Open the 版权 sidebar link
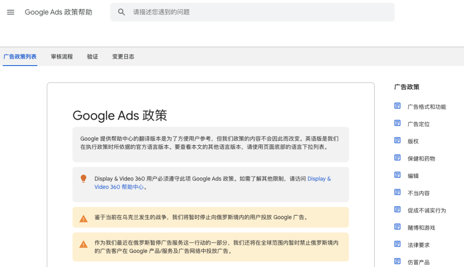The width and height of the screenshot is (464, 267). click(x=413, y=141)
